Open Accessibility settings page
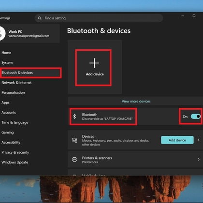 [x=11, y=143]
